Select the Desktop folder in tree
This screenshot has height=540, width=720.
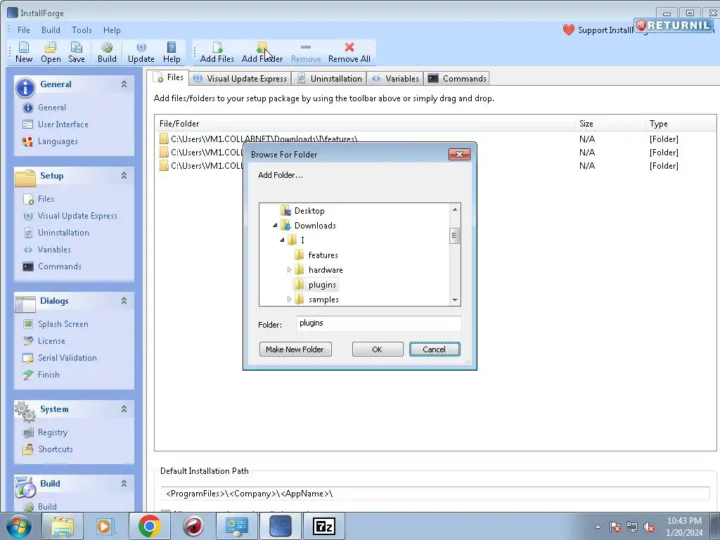(x=309, y=211)
